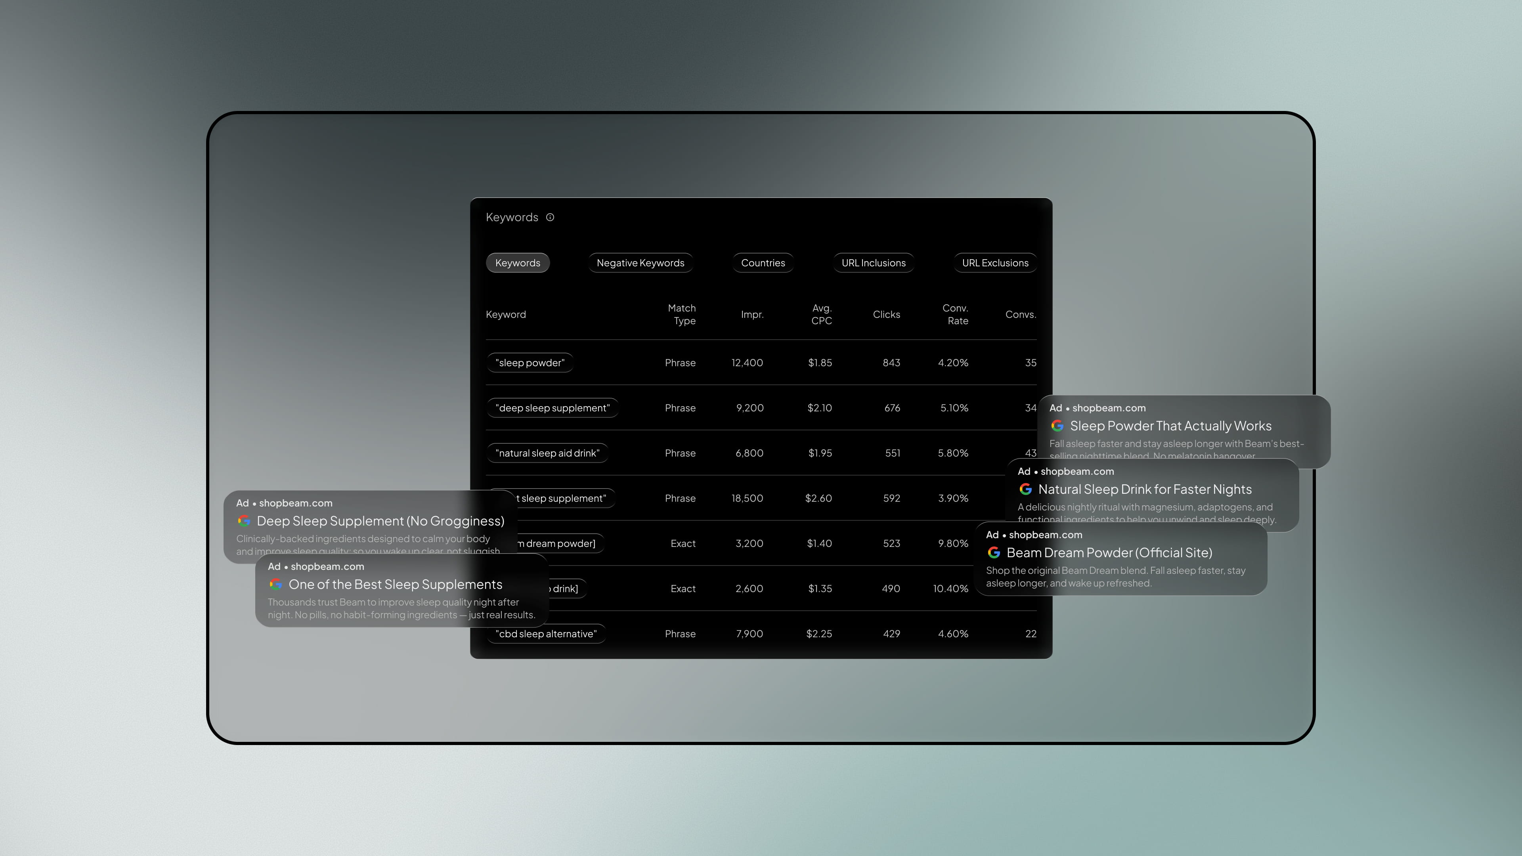
Task: Open the URL Exclusions tab
Action: pos(995,263)
